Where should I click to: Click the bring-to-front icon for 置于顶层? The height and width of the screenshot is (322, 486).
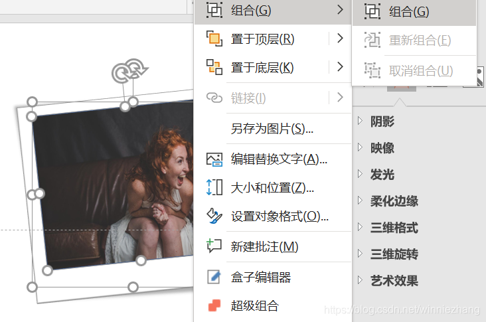[x=214, y=39]
